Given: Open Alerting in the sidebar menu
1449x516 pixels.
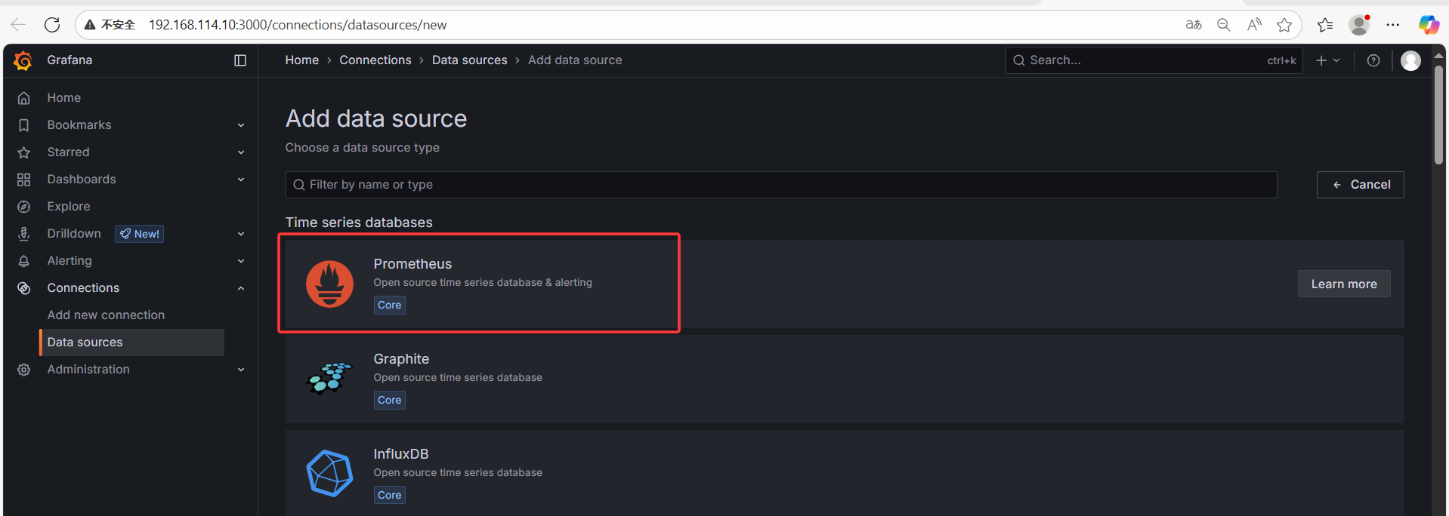Looking at the screenshot, I should point(70,261).
